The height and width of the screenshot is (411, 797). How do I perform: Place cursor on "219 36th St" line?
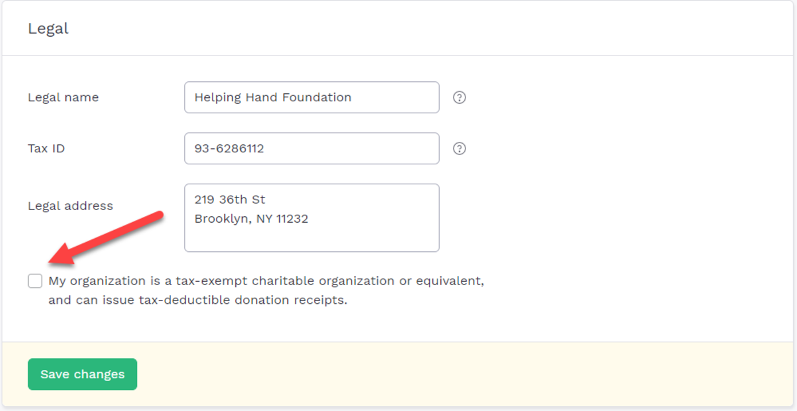pyautogui.click(x=230, y=200)
